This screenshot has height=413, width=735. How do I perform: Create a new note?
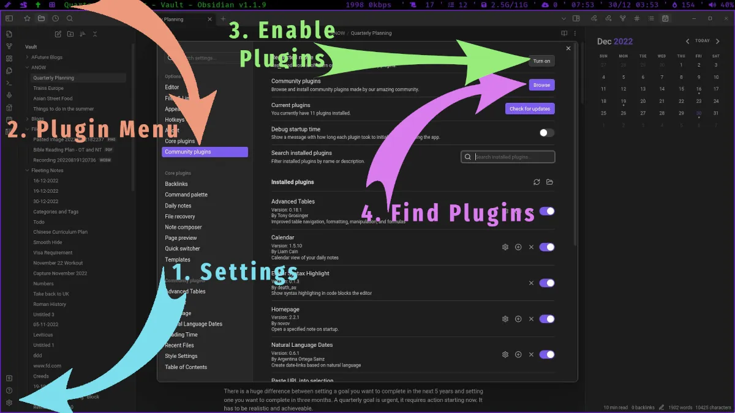[x=58, y=34]
